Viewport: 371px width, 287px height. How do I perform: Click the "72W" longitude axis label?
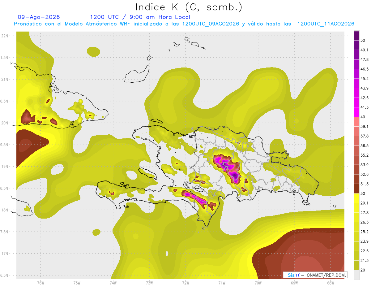[x=185, y=283]
